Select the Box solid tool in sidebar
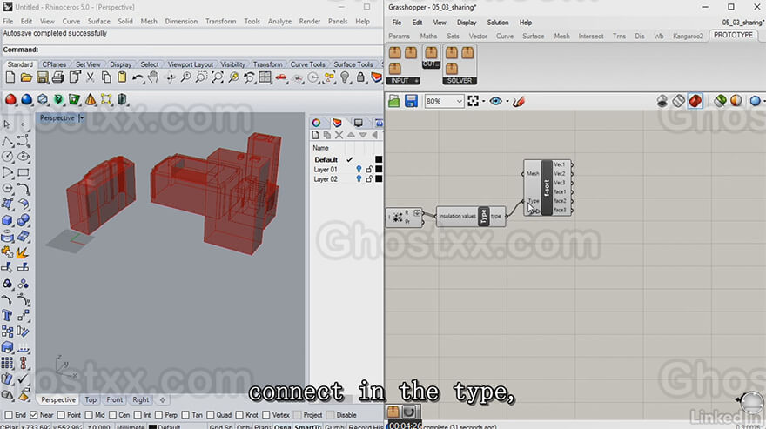 [x=7, y=220]
